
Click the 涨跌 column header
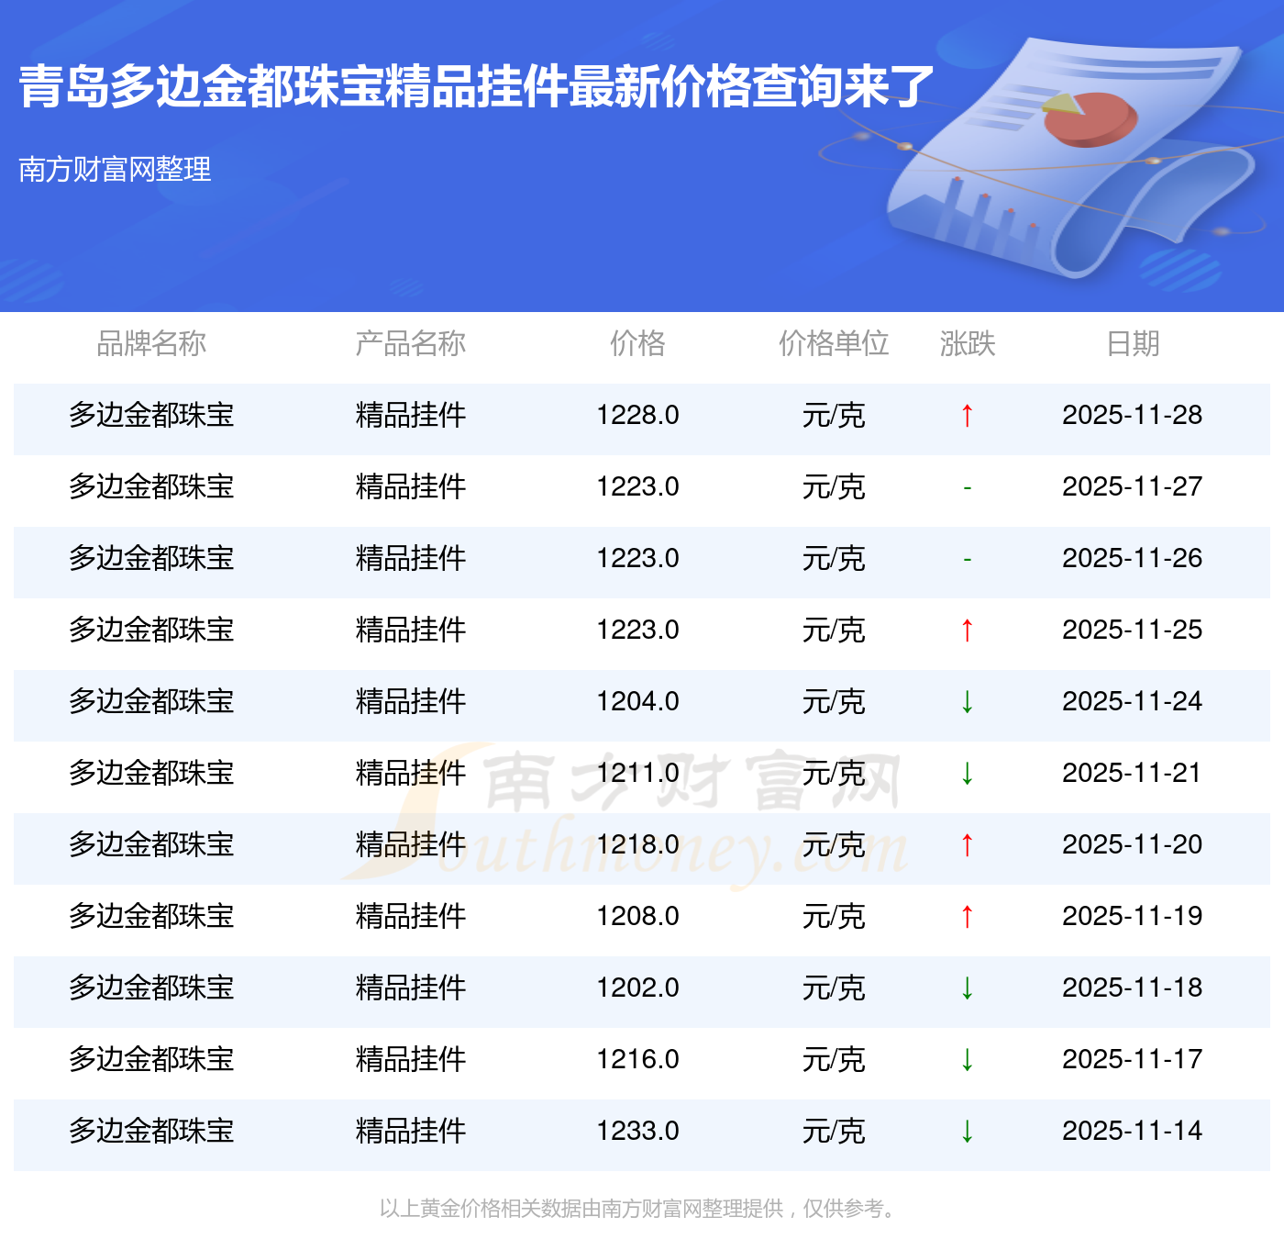pos(967,343)
